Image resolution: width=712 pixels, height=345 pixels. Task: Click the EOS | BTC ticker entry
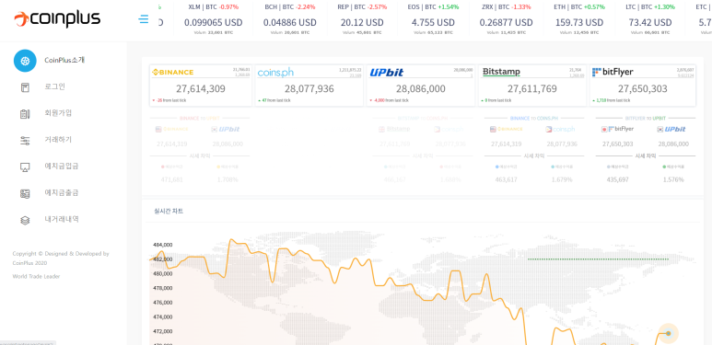(433, 19)
